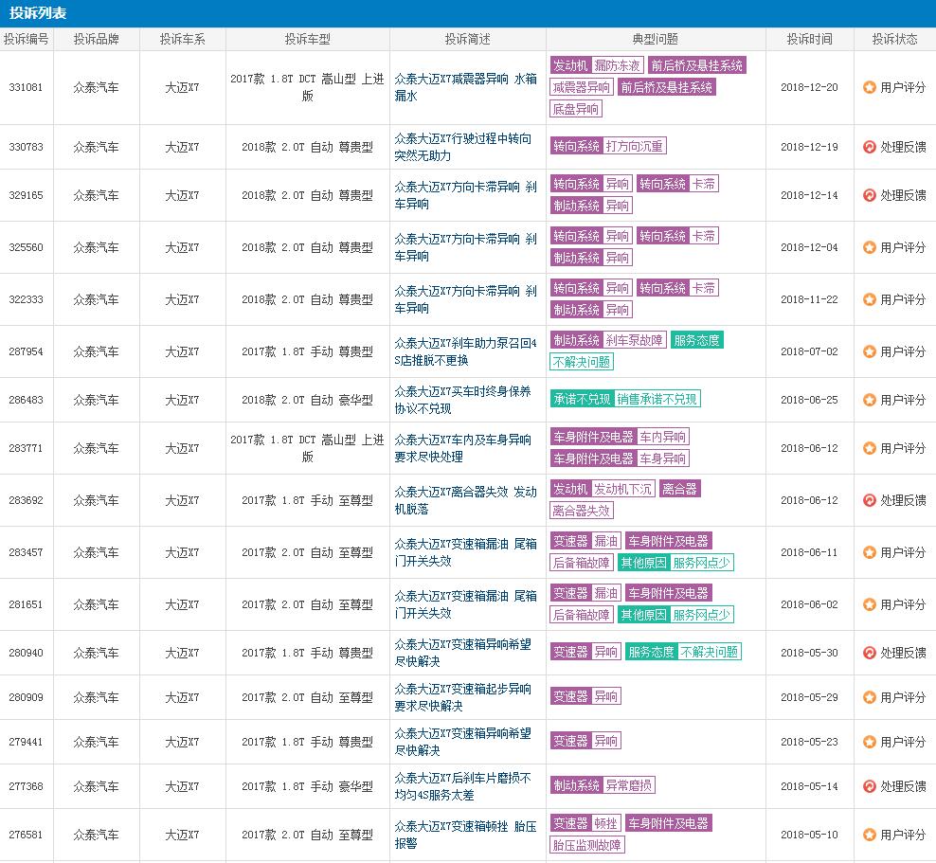Click the 处理反馈 status icon for complaint 277368
The height and width of the screenshot is (863, 936).
coord(869,786)
